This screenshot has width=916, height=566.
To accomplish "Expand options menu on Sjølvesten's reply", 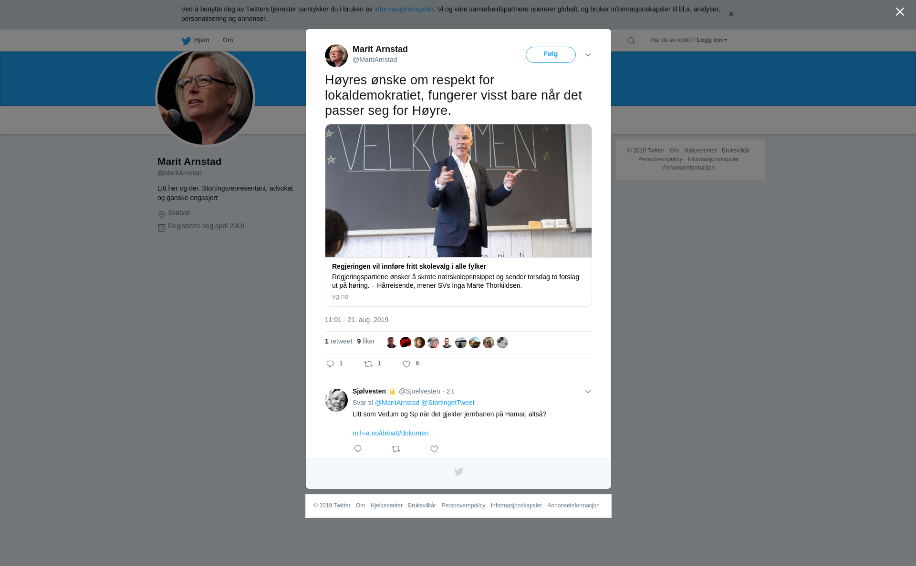I will pyautogui.click(x=588, y=392).
